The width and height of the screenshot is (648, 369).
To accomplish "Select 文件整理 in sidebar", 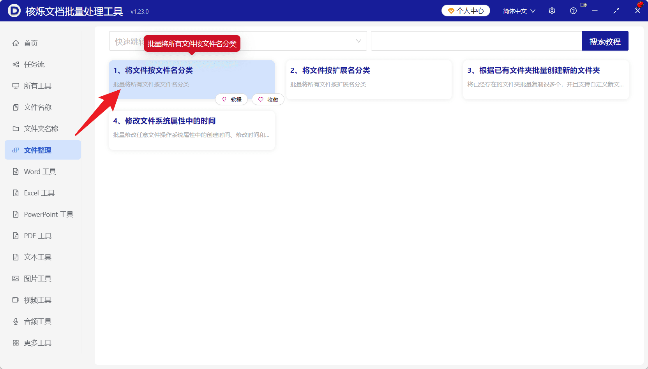I will [x=43, y=150].
